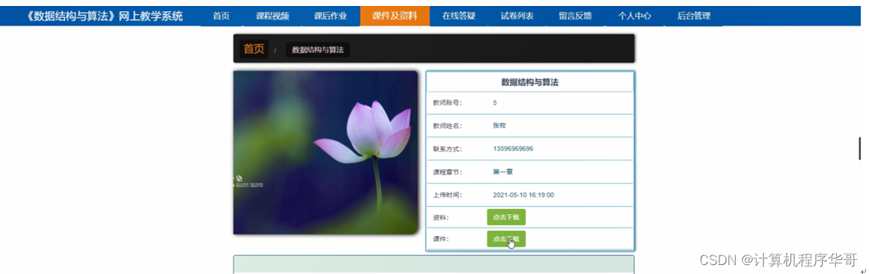Click the 教师账号: label

pyautogui.click(x=448, y=102)
